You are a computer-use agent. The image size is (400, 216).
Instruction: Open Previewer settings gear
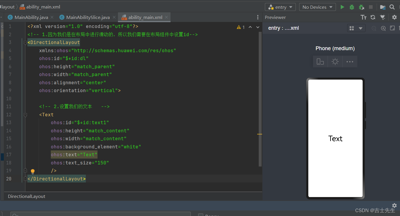click(394, 17)
